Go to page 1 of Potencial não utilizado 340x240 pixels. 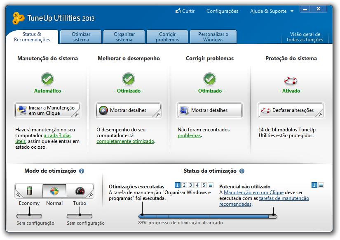[314, 185]
